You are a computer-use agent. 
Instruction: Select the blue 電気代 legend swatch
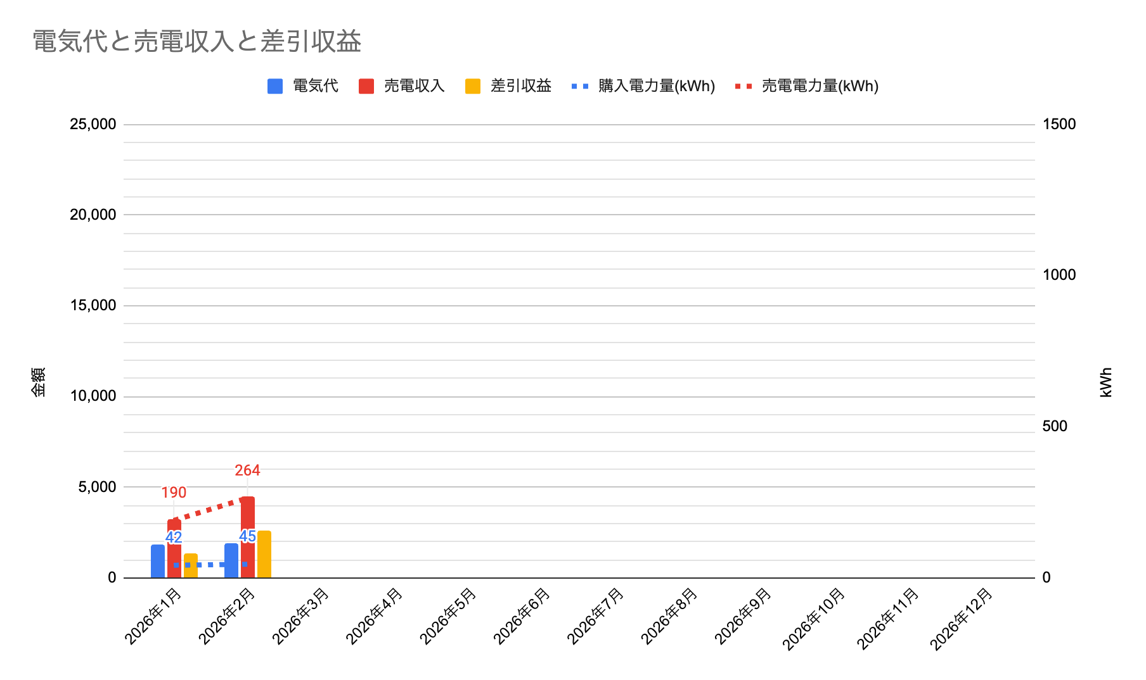(275, 86)
